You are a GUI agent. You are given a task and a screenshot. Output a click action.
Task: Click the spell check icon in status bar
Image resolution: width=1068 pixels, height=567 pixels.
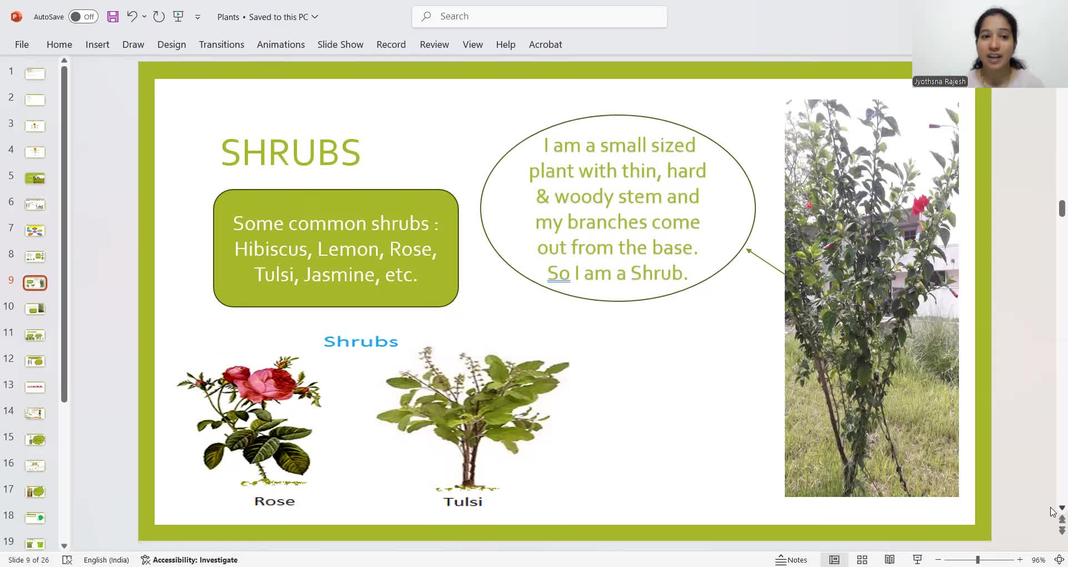coord(67,560)
